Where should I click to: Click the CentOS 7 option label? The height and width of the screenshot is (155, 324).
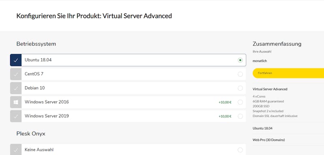[34, 74]
